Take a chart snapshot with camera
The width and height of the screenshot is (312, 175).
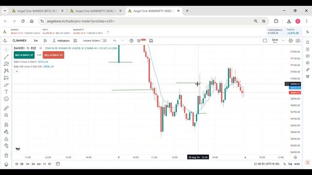pyautogui.click(x=298, y=41)
